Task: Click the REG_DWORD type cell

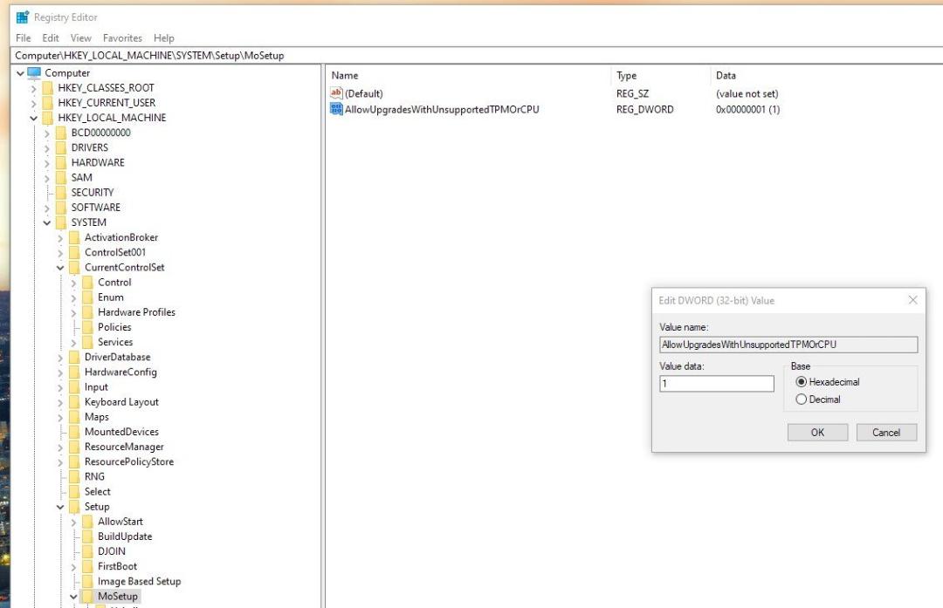Action: tap(644, 109)
